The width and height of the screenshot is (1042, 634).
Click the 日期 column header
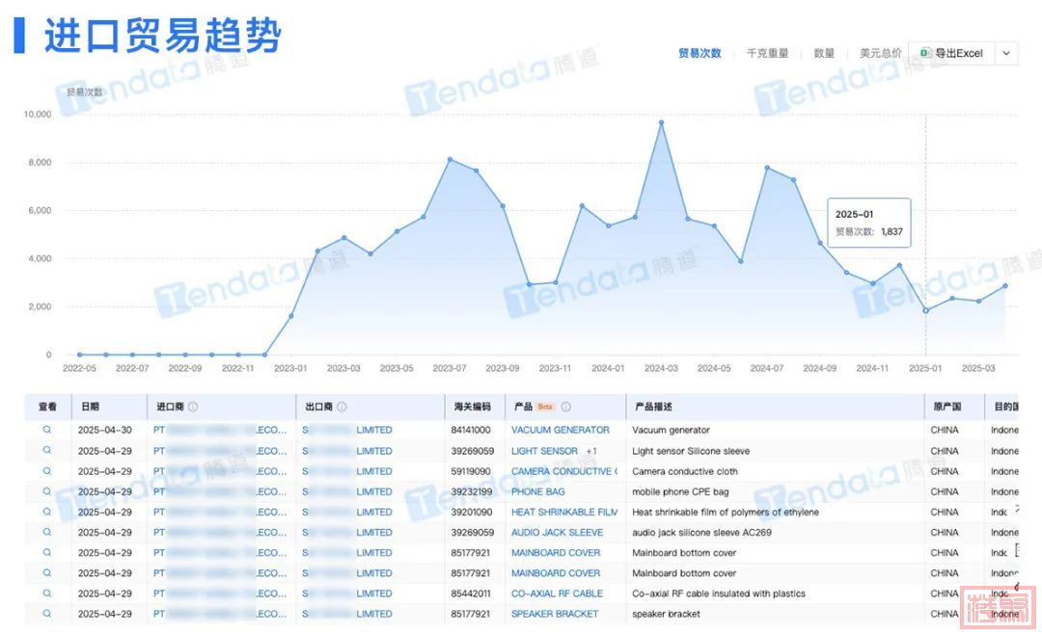tap(91, 407)
